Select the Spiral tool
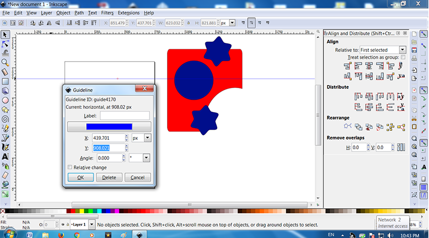Image resolution: width=429 pixels, height=238 pixels. click(x=5, y=120)
